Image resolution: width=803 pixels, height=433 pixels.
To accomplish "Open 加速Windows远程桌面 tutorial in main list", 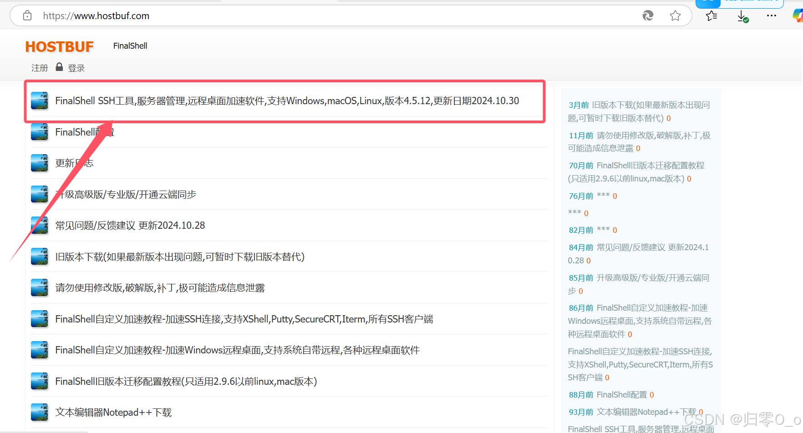I will pos(237,350).
